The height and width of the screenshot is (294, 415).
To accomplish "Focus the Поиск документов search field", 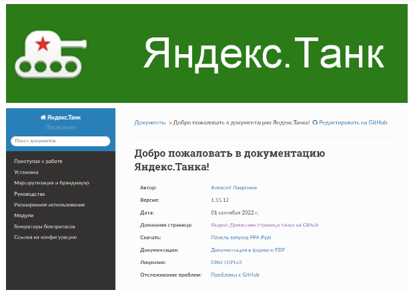I will point(61,141).
